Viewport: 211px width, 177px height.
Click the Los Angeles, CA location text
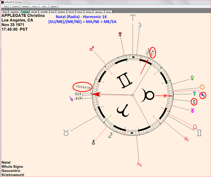(x=17, y=20)
